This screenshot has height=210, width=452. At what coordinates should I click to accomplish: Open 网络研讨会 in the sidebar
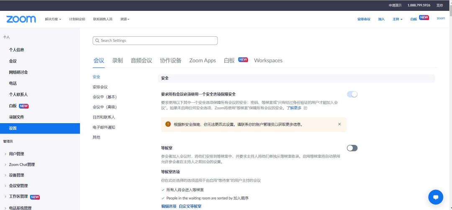point(18,72)
